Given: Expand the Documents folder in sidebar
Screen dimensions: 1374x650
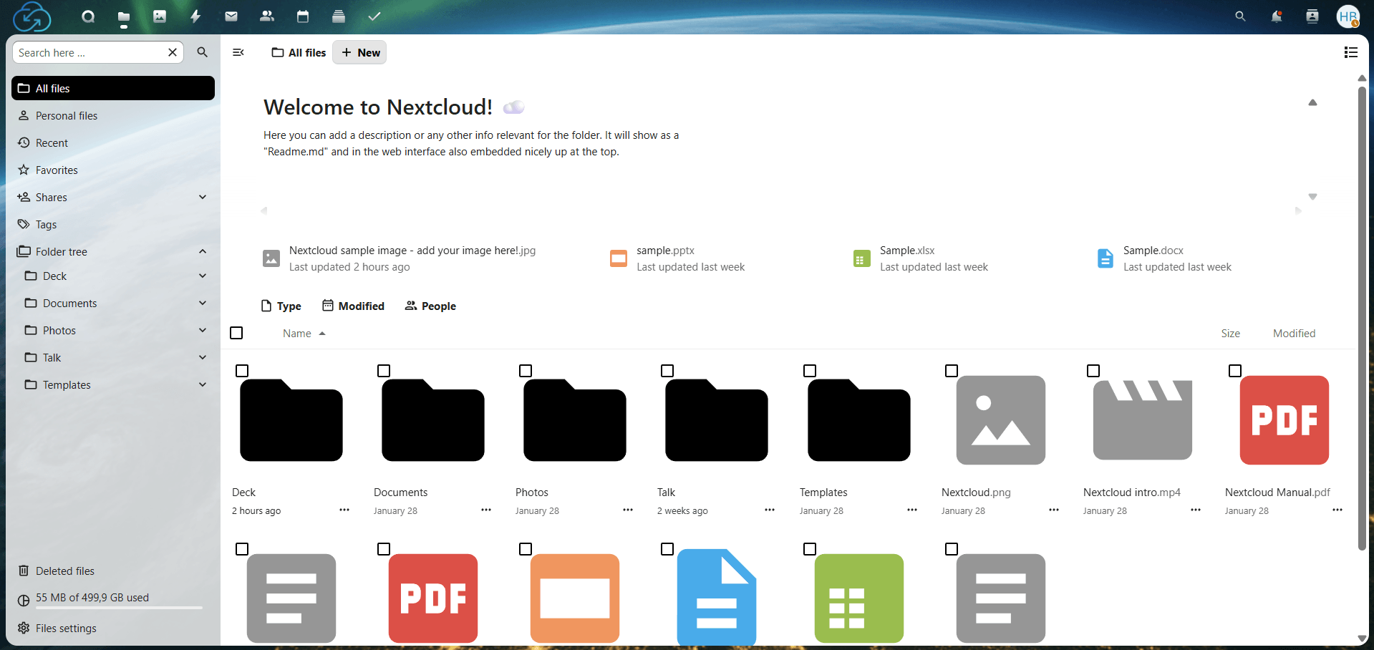Looking at the screenshot, I should tap(203, 303).
